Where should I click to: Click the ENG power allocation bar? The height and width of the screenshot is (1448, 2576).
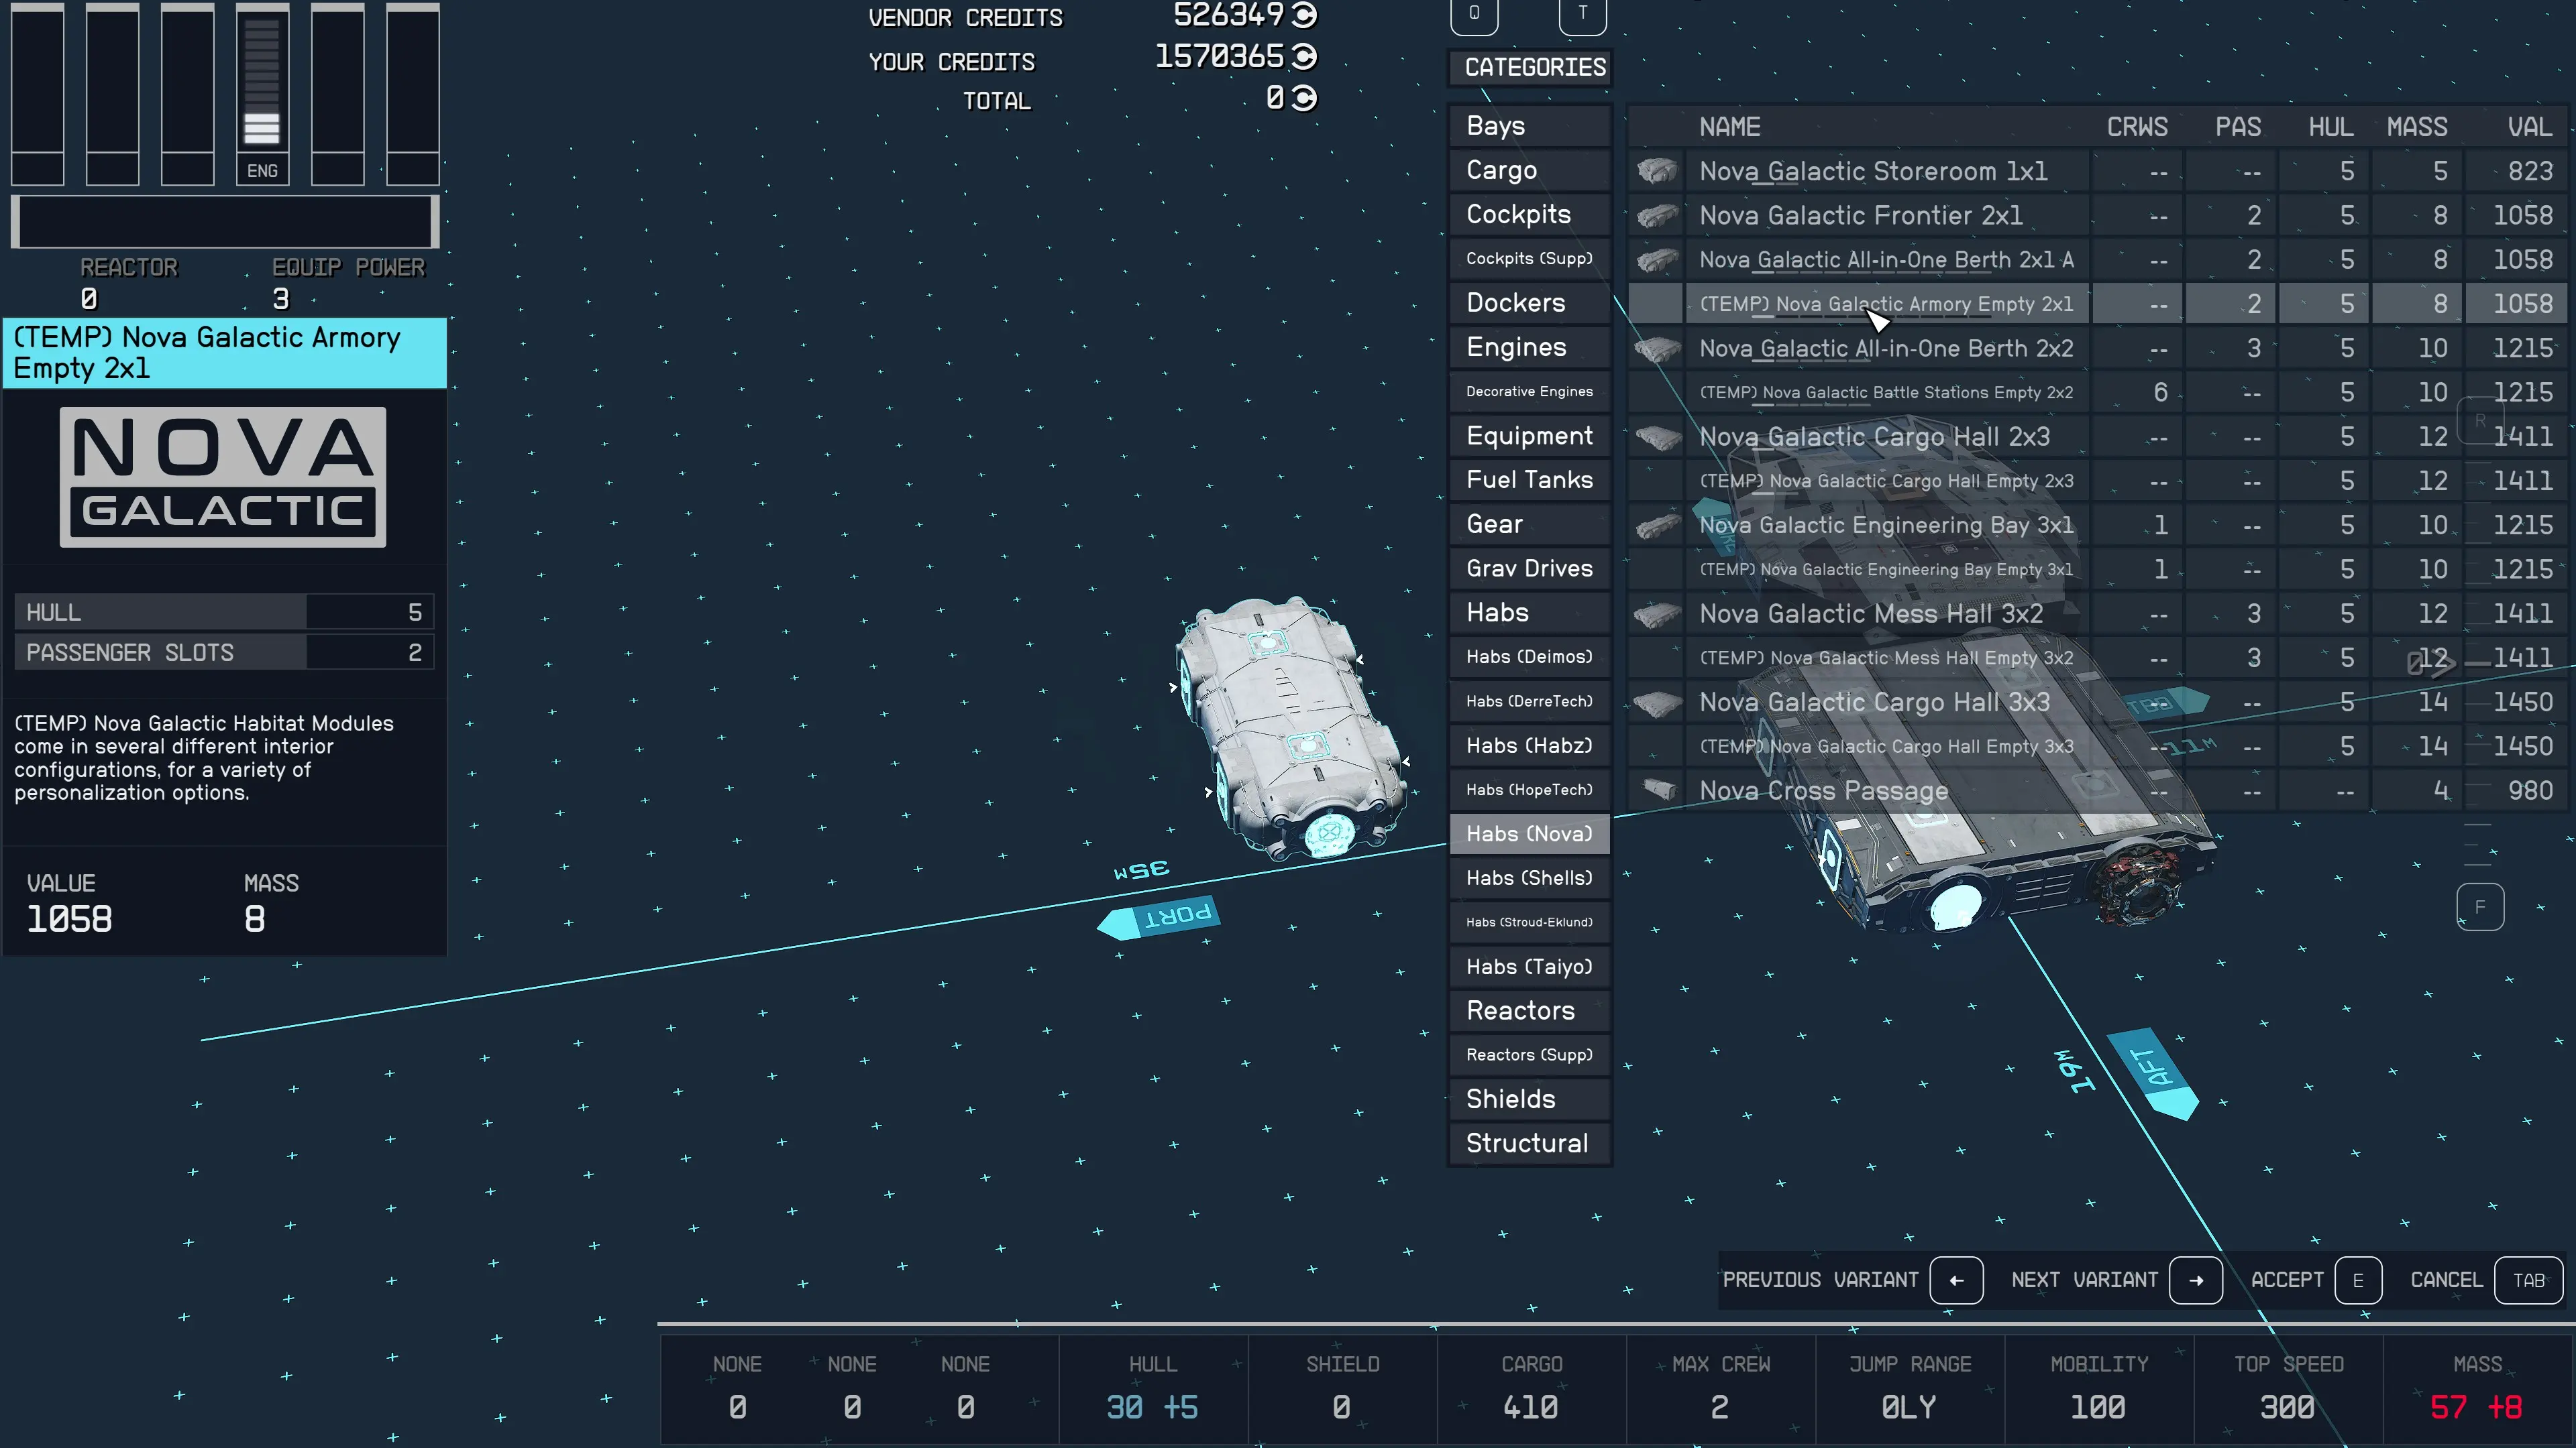pyautogui.click(x=262, y=94)
